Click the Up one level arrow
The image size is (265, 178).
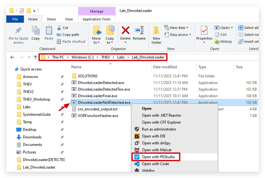click(35, 57)
